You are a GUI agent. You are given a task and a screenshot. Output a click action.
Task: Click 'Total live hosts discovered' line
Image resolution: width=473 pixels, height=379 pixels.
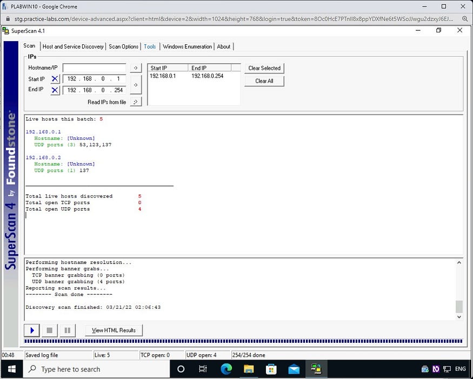(x=69, y=196)
